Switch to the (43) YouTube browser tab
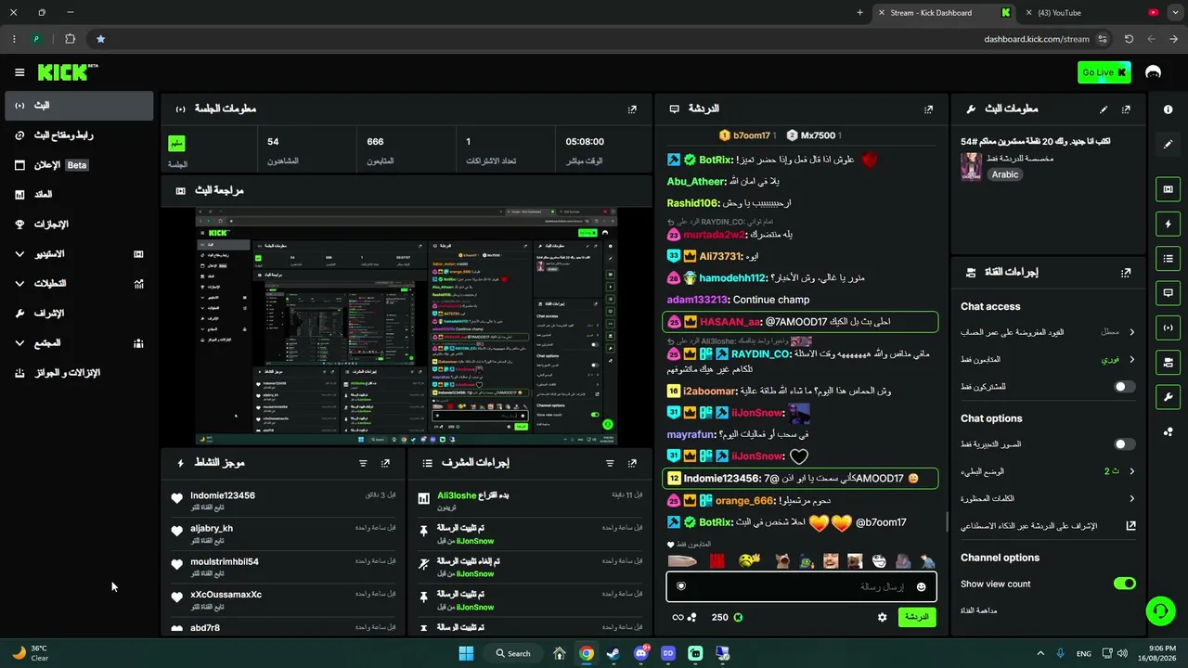Screen dimensions: 1188x668 (x=1091, y=13)
